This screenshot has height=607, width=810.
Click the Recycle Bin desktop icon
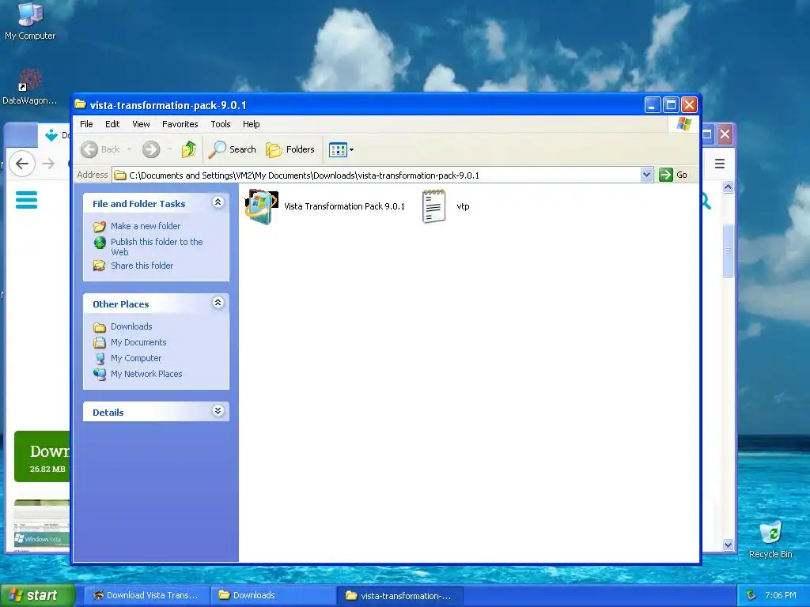(770, 540)
